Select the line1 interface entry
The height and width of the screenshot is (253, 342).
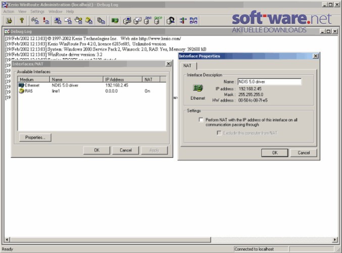tap(56, 91)
